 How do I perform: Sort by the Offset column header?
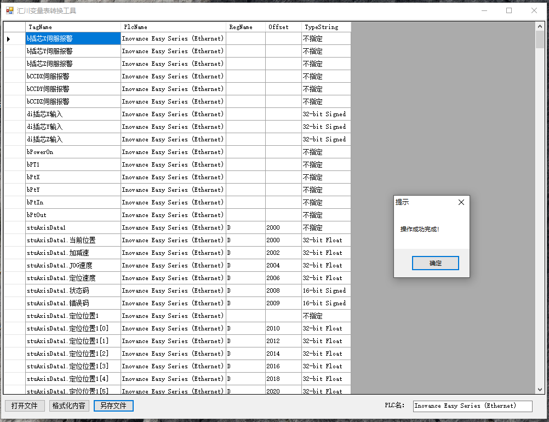pos(283,27)
